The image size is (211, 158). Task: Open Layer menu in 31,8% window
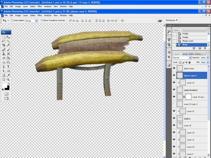25,15
